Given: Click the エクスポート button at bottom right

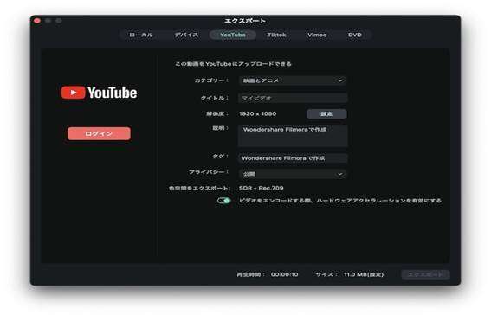Looking at the screenshot, I should click(425, 274).
